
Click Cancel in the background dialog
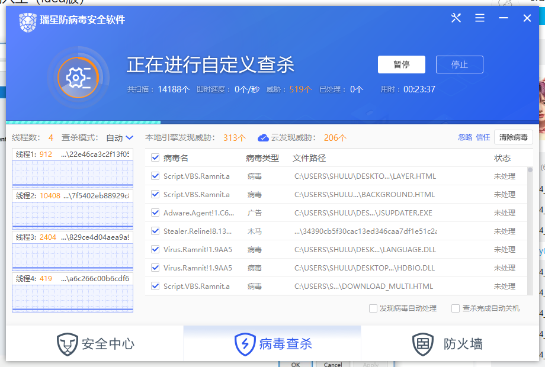(333, 364)
